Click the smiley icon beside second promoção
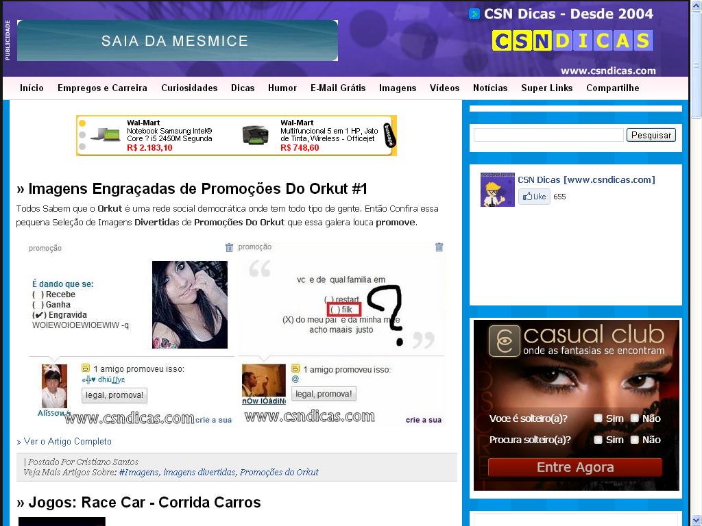 tap(295, 368)
